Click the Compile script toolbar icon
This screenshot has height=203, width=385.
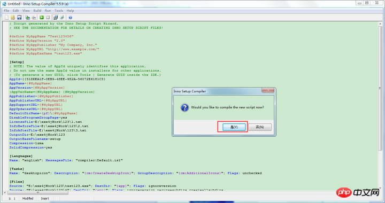pyautogui.click(x=27, y=18)
